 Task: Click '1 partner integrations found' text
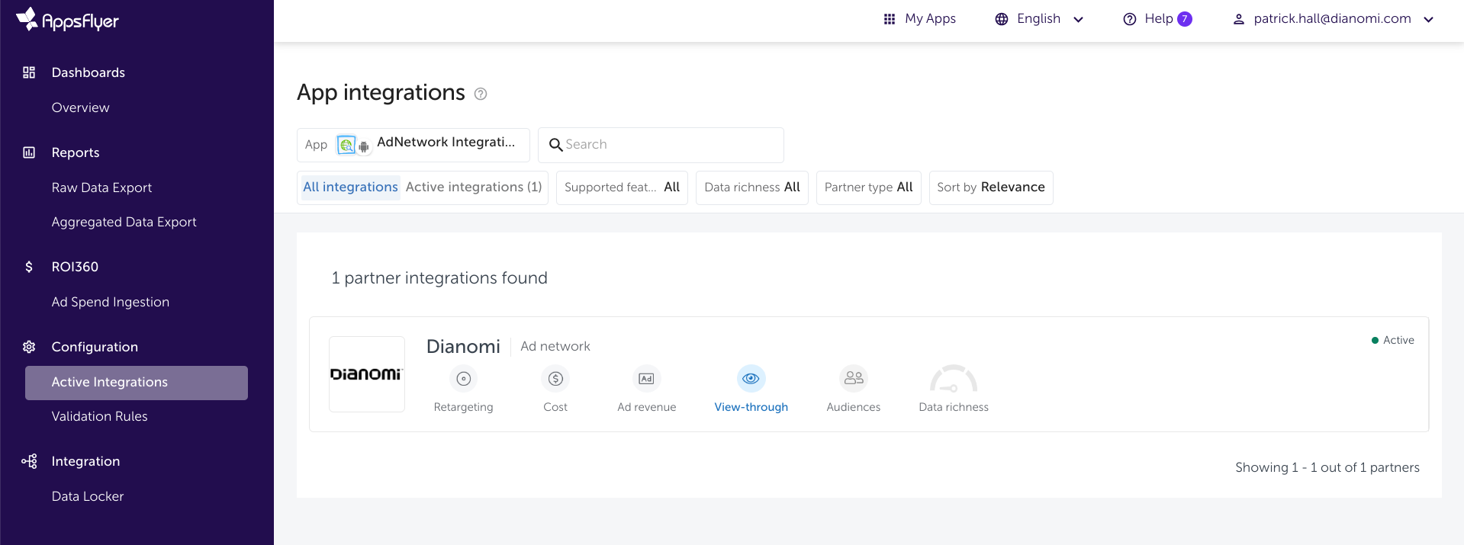tap(439, 278)
